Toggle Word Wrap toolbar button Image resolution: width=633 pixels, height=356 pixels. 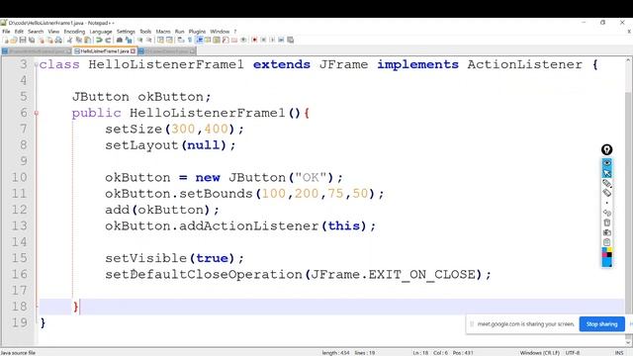coord(180,40)
